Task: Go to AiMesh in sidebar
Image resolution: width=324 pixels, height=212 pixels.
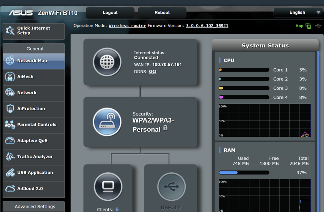Action: click(34, 77)
